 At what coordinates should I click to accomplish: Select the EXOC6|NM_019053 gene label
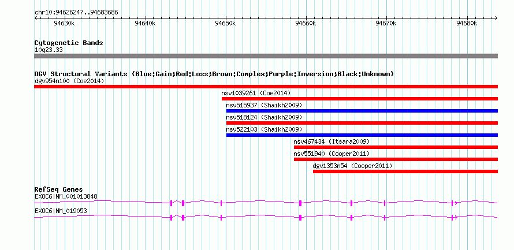[x=61, y=211]
